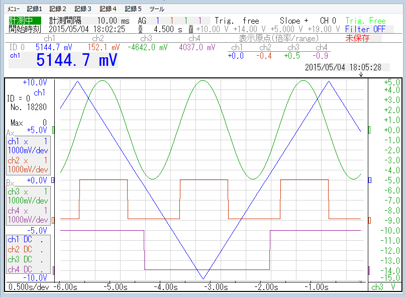Click the cursor arrow marker above the graph

[x=361, y=74]
